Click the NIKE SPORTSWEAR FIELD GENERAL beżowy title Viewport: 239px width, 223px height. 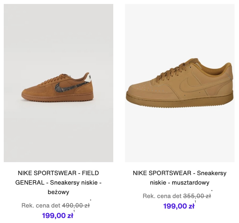58,182
